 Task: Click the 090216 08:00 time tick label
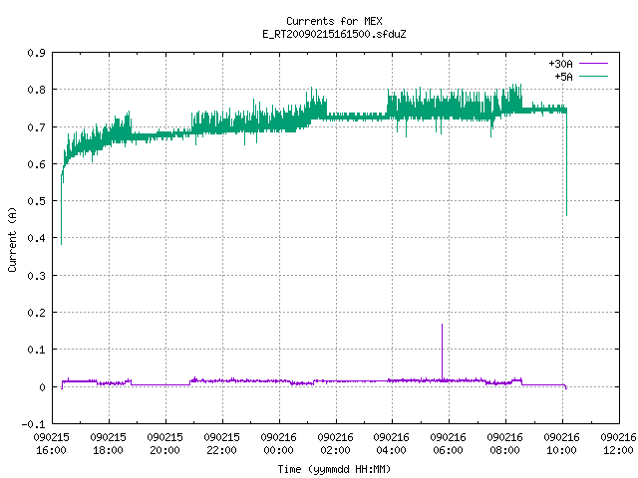[505, 444]
